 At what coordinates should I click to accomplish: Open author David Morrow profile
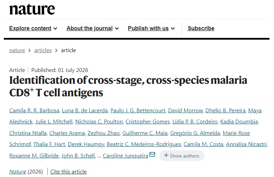tap(185, 111)
